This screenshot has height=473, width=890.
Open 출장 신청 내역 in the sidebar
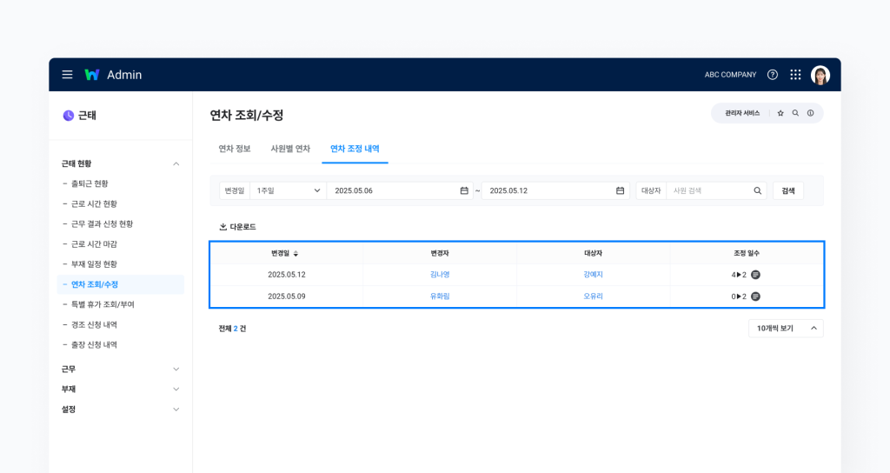(94, 344)
